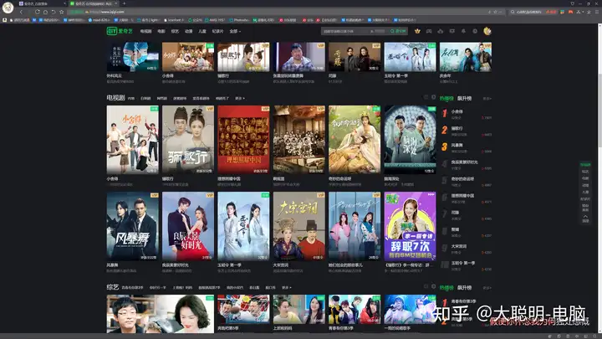
Task: Open a new browser tab with plus
Action: pos(124,3)
